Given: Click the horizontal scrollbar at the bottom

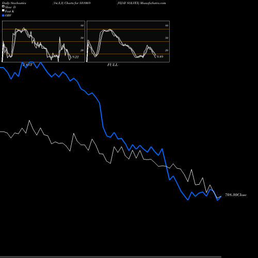Looking at the screenshot, I should point(110,257).
